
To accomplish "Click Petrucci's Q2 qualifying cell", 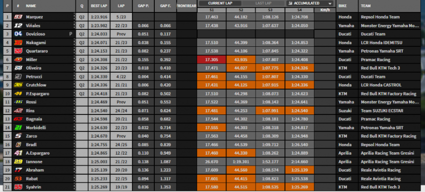I will pyautogui.click(x=82, y=77).
